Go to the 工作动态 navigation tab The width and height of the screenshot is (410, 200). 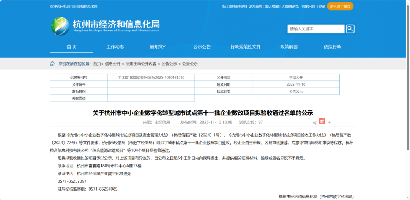[115, 47]
